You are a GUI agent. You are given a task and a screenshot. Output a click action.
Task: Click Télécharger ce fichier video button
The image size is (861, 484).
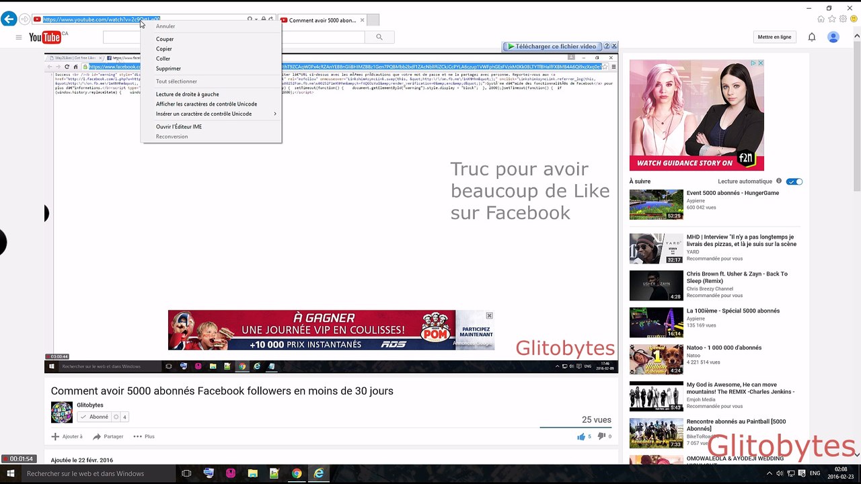[x=552, y=46]
